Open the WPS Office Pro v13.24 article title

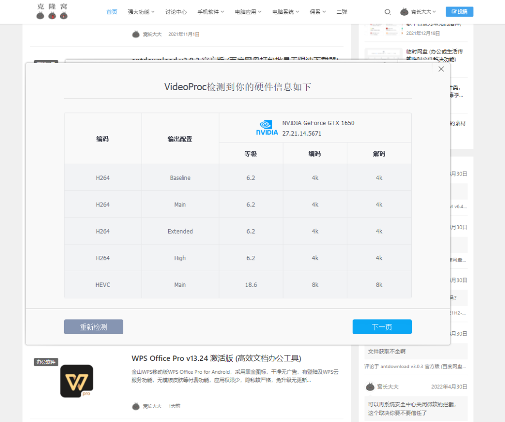216,358
